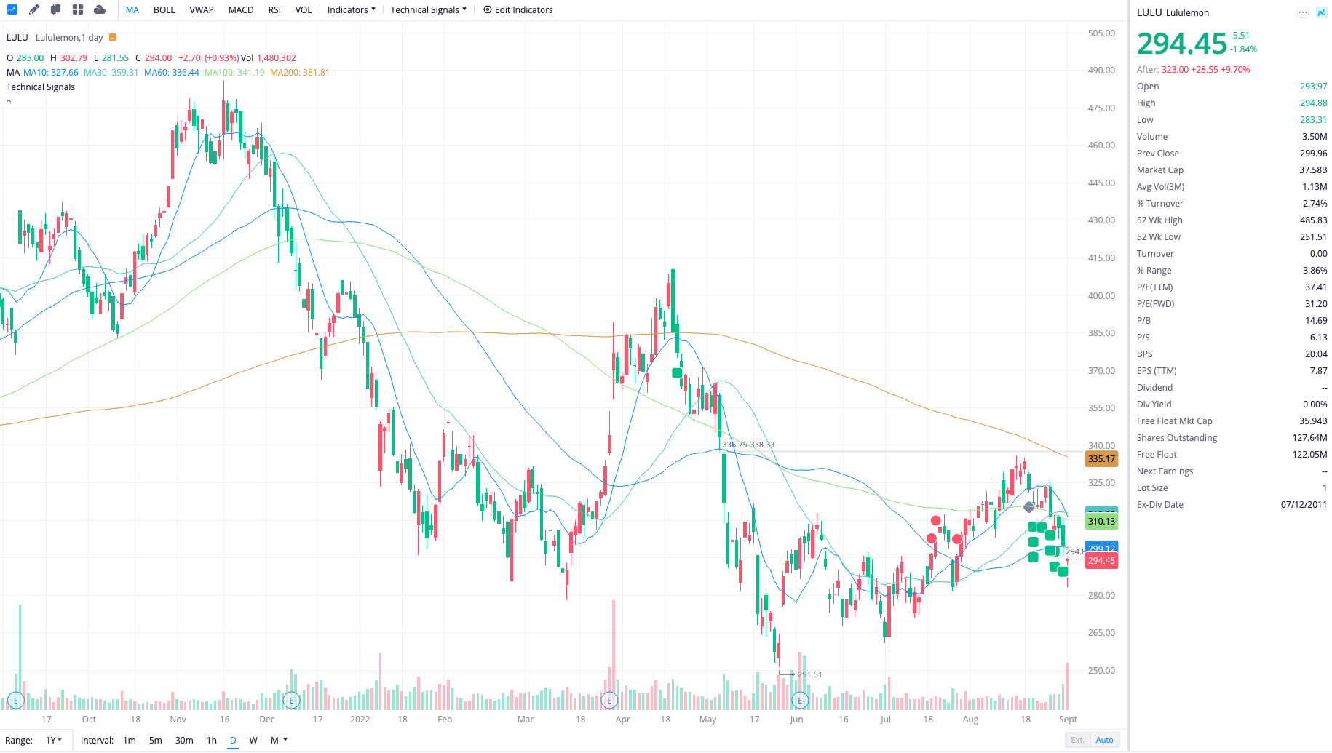Toggle the VWAP indicator
The image size is (1332, 753).
tap(202, 9)
